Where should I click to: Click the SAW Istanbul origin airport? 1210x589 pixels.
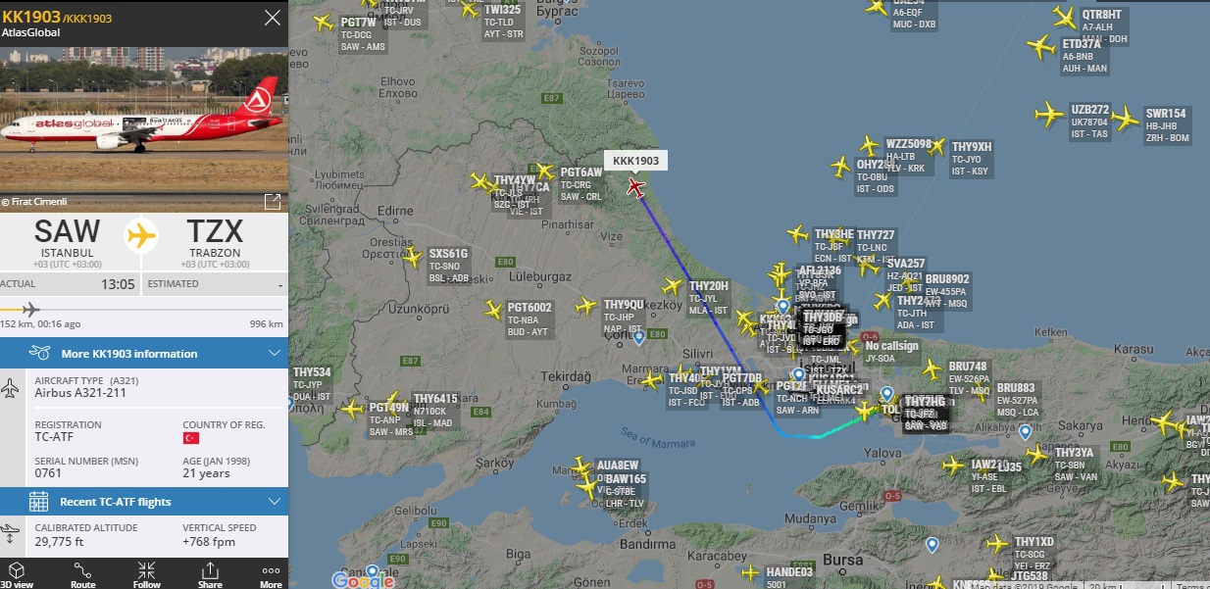(x=68, y=238)
